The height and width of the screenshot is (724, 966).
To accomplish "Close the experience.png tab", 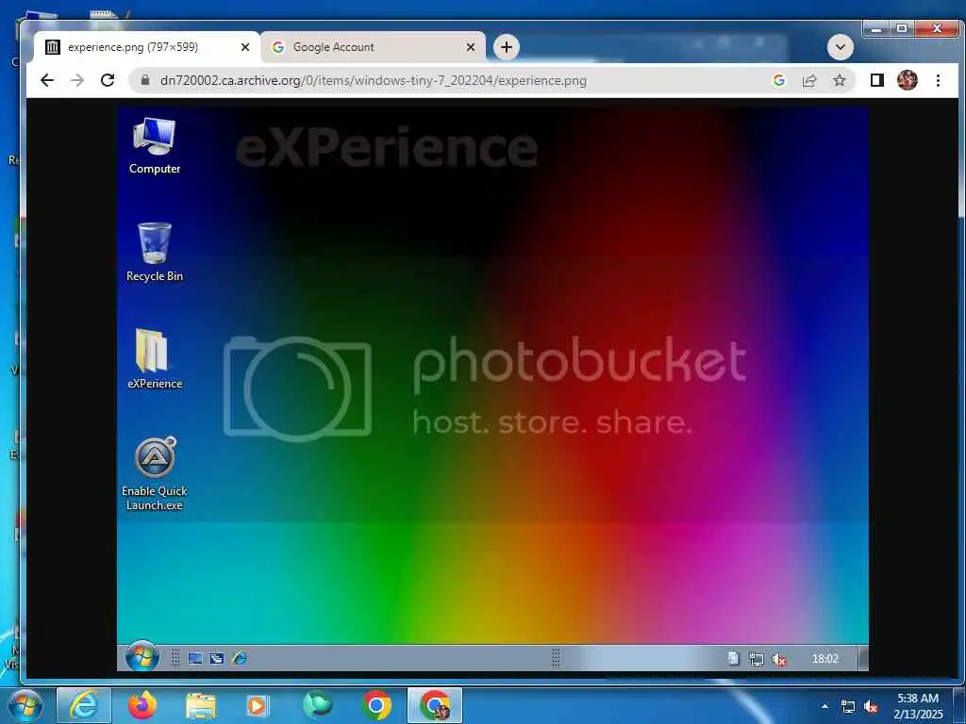I will (x=244, y=47).
